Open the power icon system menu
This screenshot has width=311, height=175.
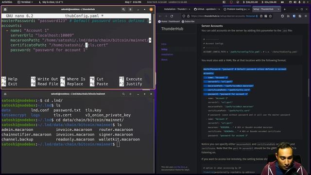click(304, 2)
